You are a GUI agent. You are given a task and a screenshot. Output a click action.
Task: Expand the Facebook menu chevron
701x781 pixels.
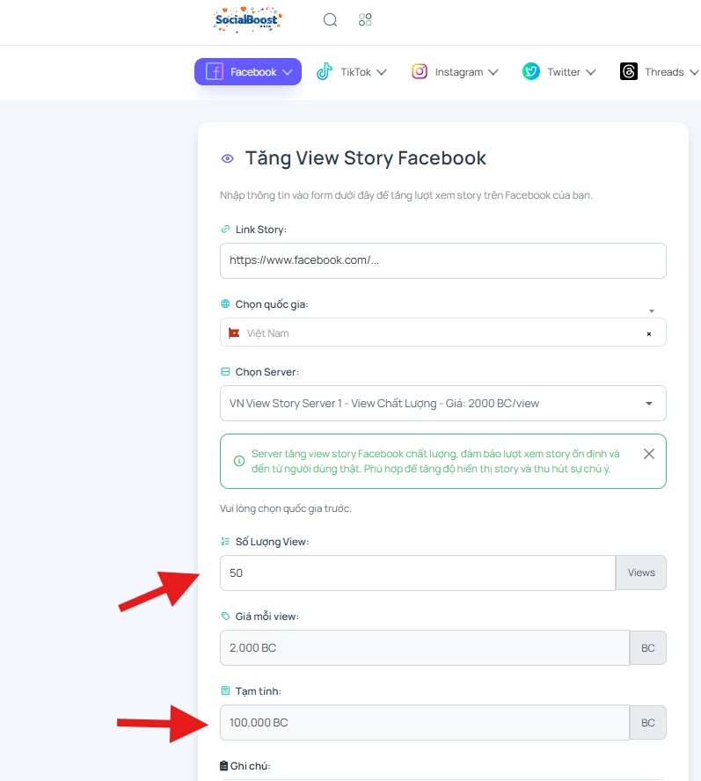(288, 72)
